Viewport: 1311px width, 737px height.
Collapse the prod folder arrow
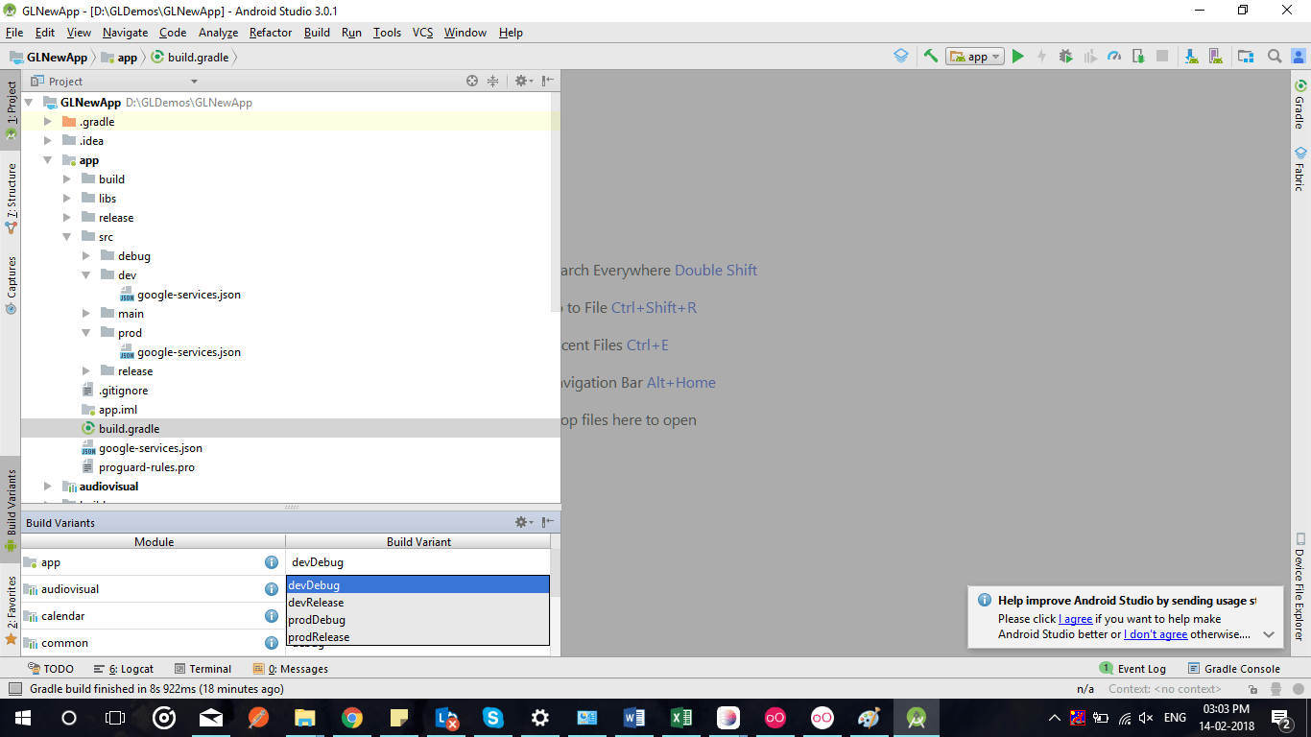click(x=86, y=333)
